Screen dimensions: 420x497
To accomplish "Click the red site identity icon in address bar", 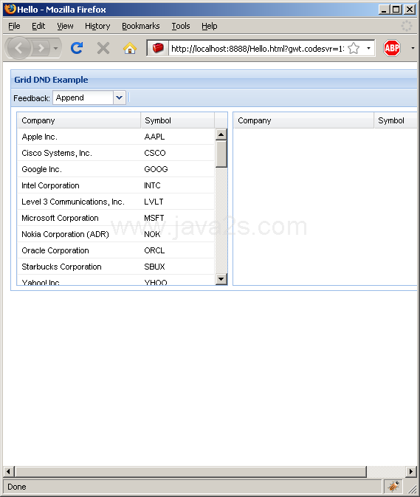I will [x=158, y=48].
